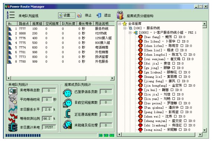Click the 来电队列监视 numbered list icon
212x141 pixels.
click(10, 15)
